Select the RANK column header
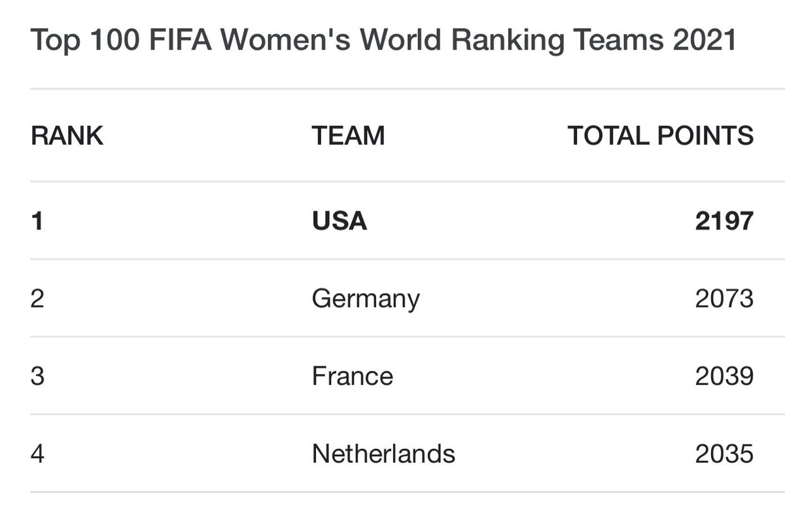The width and height of the screenshot is (785, 517). click(x=67, y=136)
